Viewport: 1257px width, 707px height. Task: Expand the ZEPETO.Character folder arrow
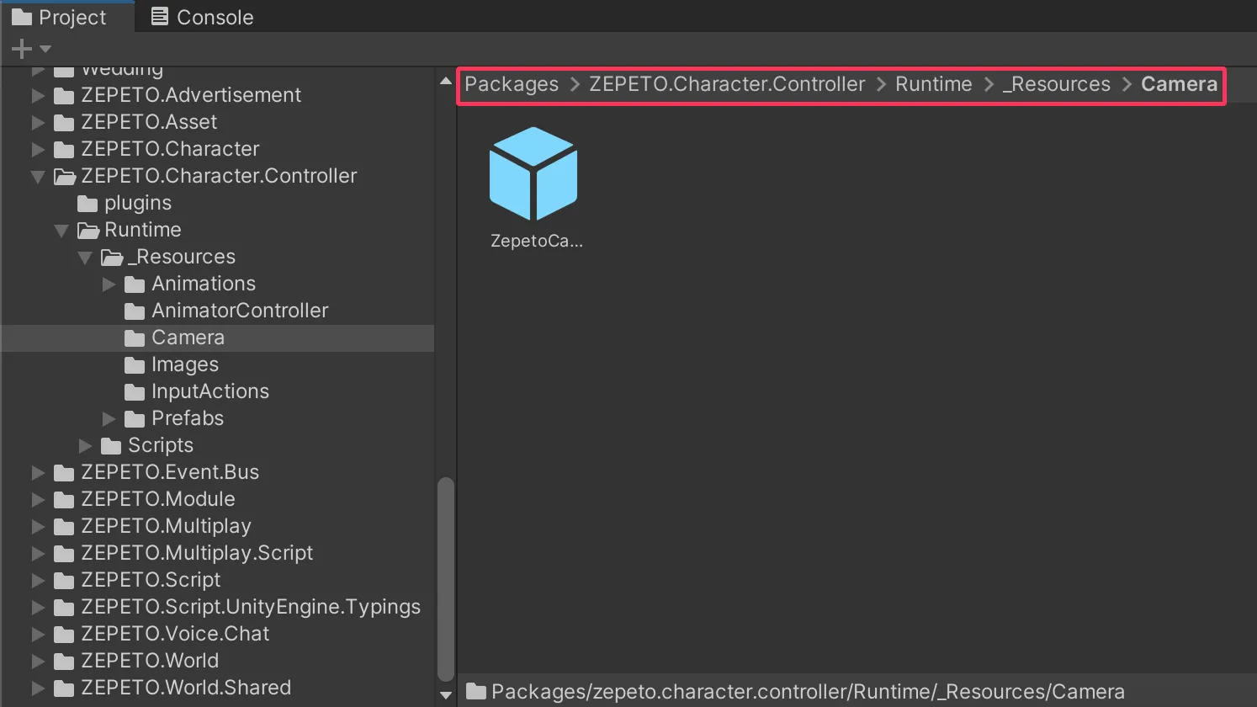tap(38, 150)
